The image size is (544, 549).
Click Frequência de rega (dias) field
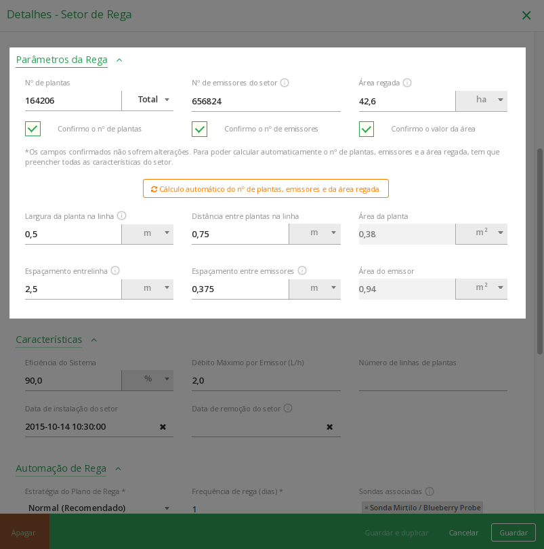266,508
